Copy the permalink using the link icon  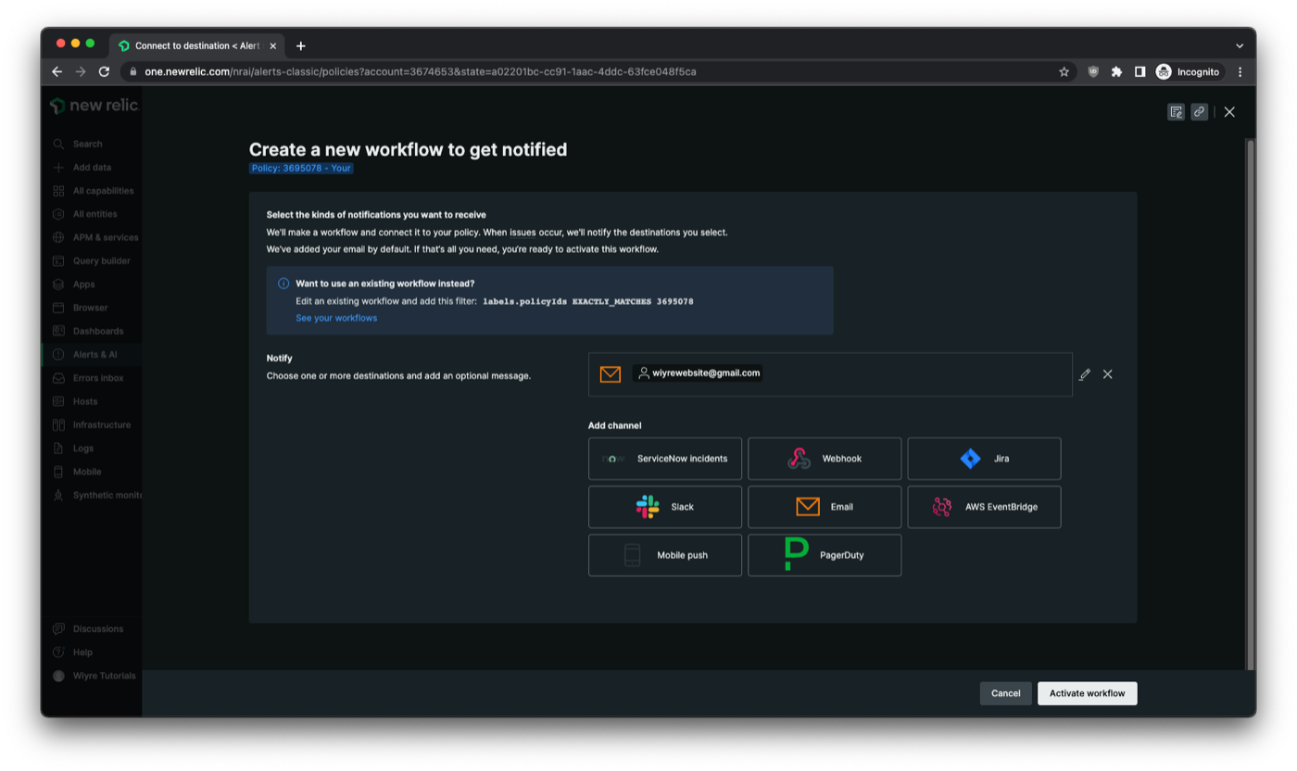1199,112
